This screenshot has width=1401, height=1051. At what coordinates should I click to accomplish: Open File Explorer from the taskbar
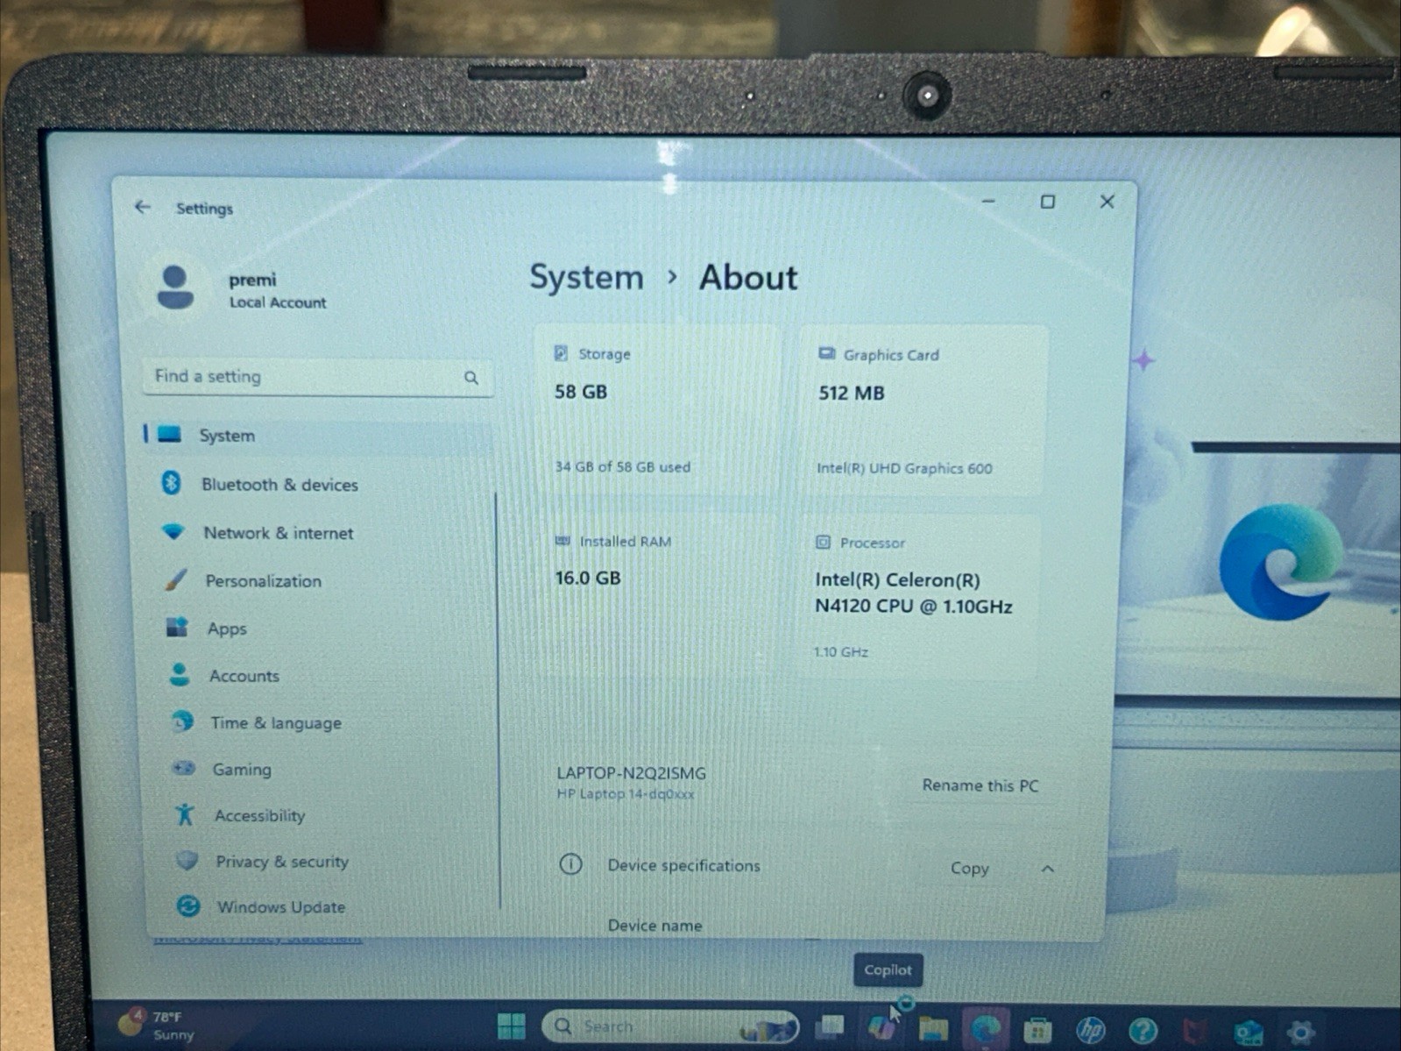tap(933, 1029)
